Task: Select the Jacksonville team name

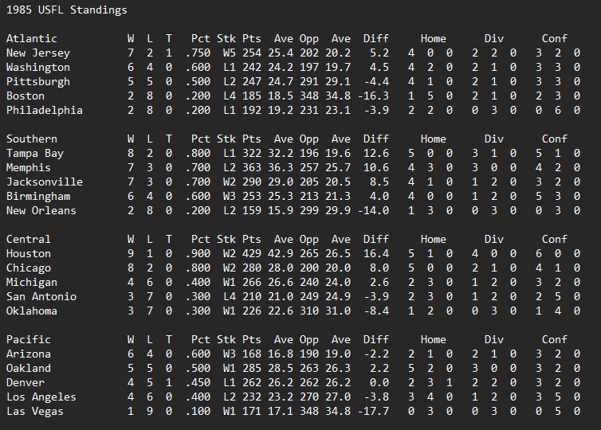Action: pyautogui.click(x=45, y=182)
